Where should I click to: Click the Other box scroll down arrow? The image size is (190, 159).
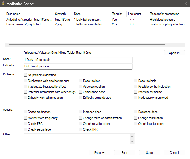pos(132,141)
